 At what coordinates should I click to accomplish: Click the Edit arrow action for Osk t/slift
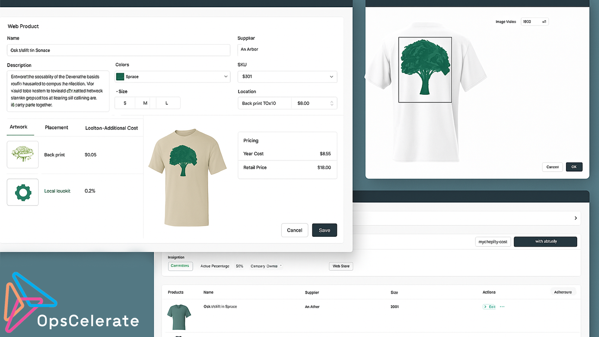(x=489, y=307)
